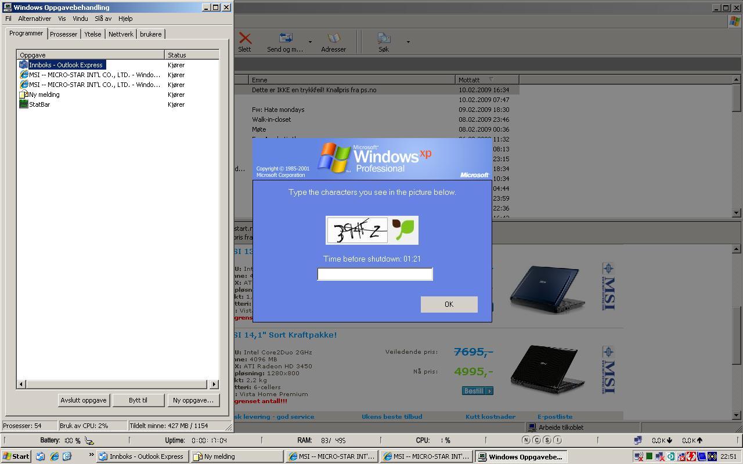Click the S indicator circle in StatBar
Viewport: 743px width, 464px height.
[x=547, y=440]
